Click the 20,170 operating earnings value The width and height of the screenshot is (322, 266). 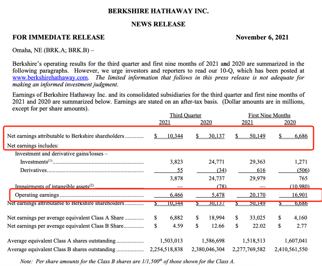click(257, 195)
